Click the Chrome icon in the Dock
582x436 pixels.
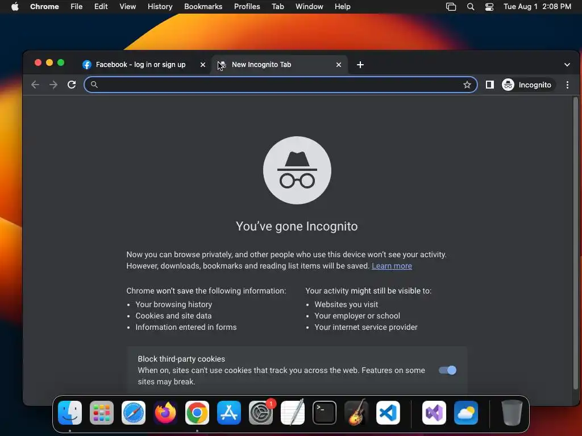pyautogui.click(x=197, y=413)
